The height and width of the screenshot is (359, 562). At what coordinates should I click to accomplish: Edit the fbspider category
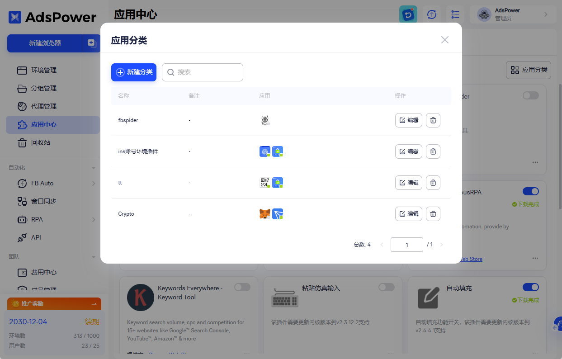pos(409,120)
